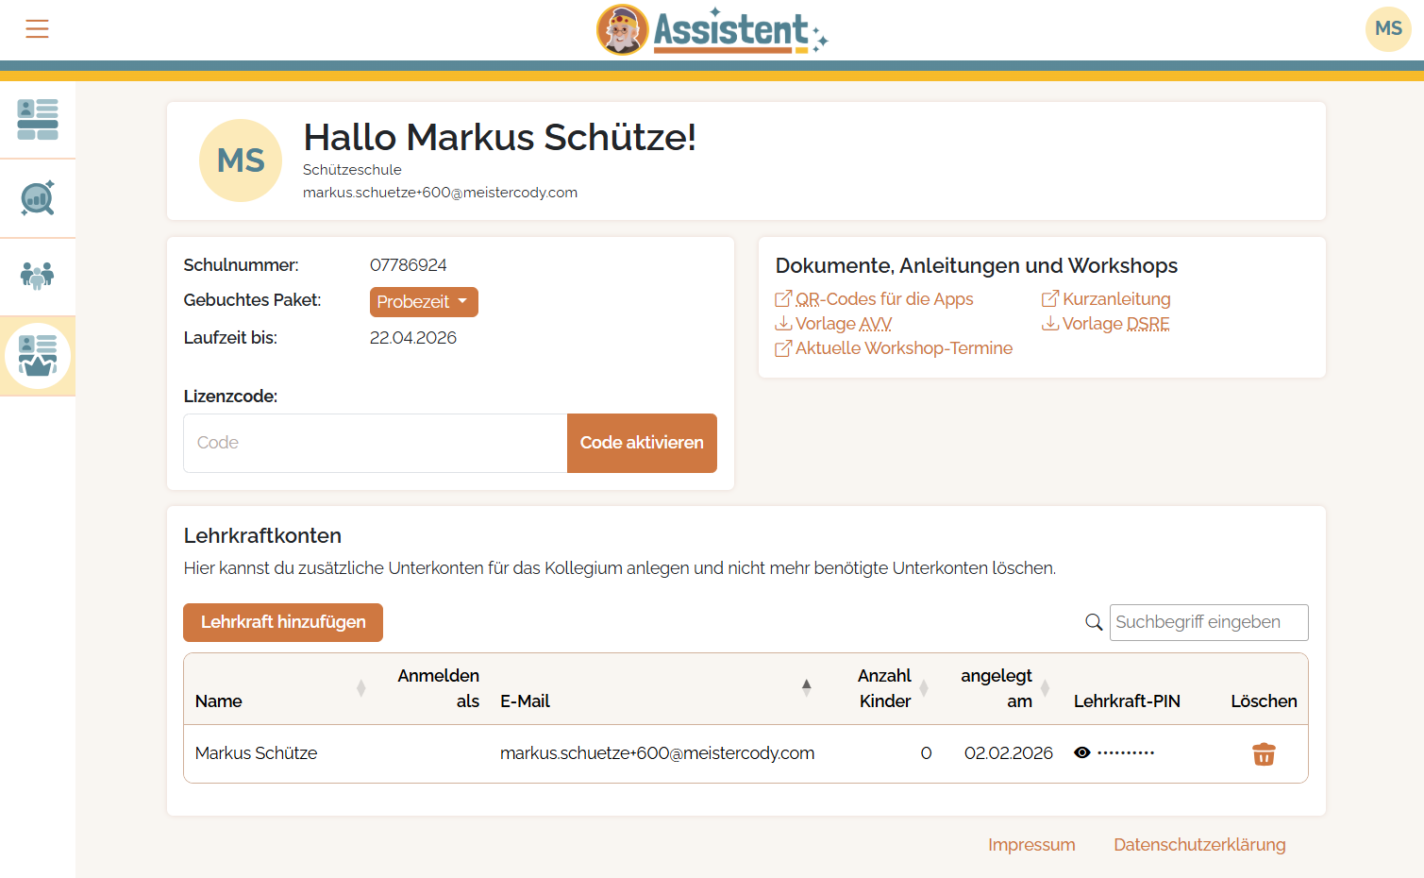This screenshot has width=1424, height=878.
Task: Select the school admin crown sidebar icon
Action: tap(38, 356)
